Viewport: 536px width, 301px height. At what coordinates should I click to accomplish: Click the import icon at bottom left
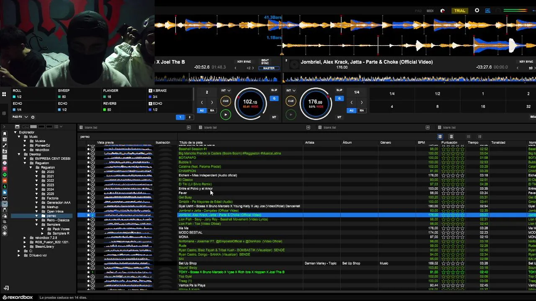6,288
